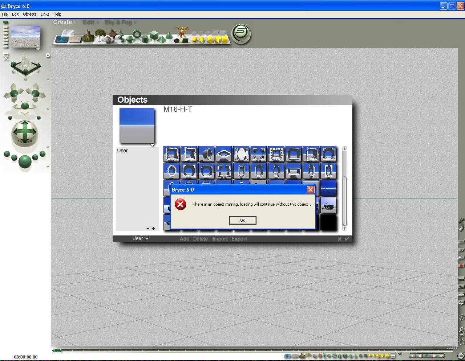Open the User category dropdown
This screenshot has height=361, width=465.
pyautogui.click(x=140, y=238)
